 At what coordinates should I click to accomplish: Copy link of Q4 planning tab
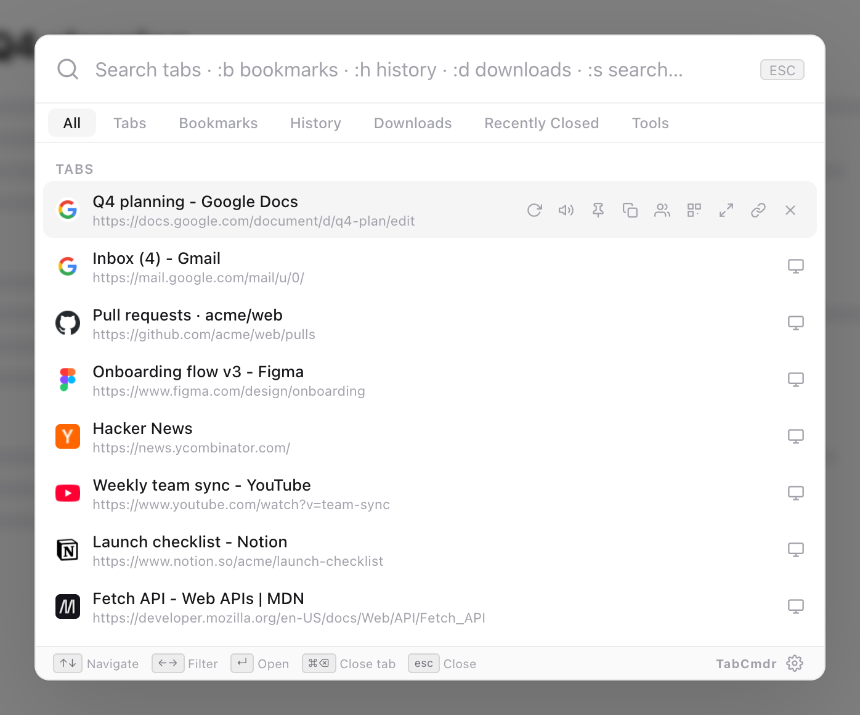coord(758,210)
